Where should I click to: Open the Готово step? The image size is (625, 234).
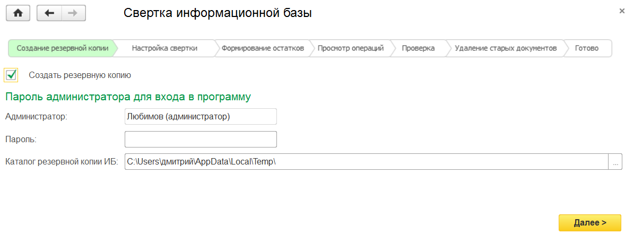[586, 48]
